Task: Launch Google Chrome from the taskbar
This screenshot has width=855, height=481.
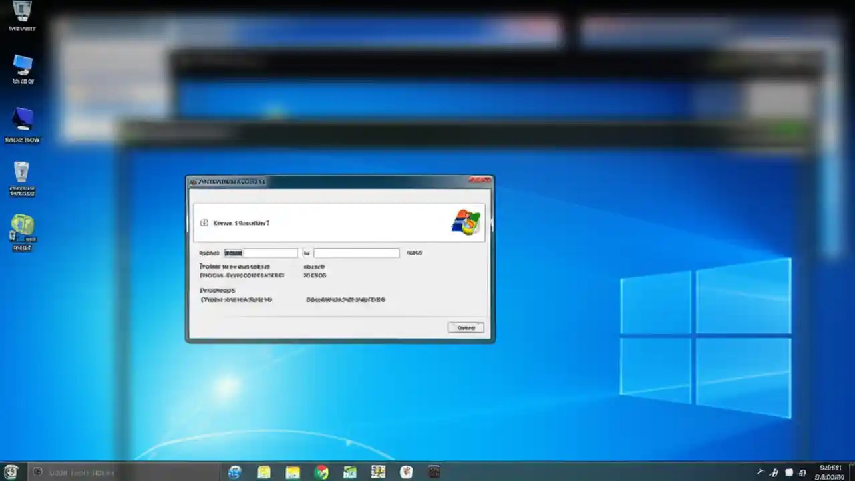Action: (x=321, y=472)
